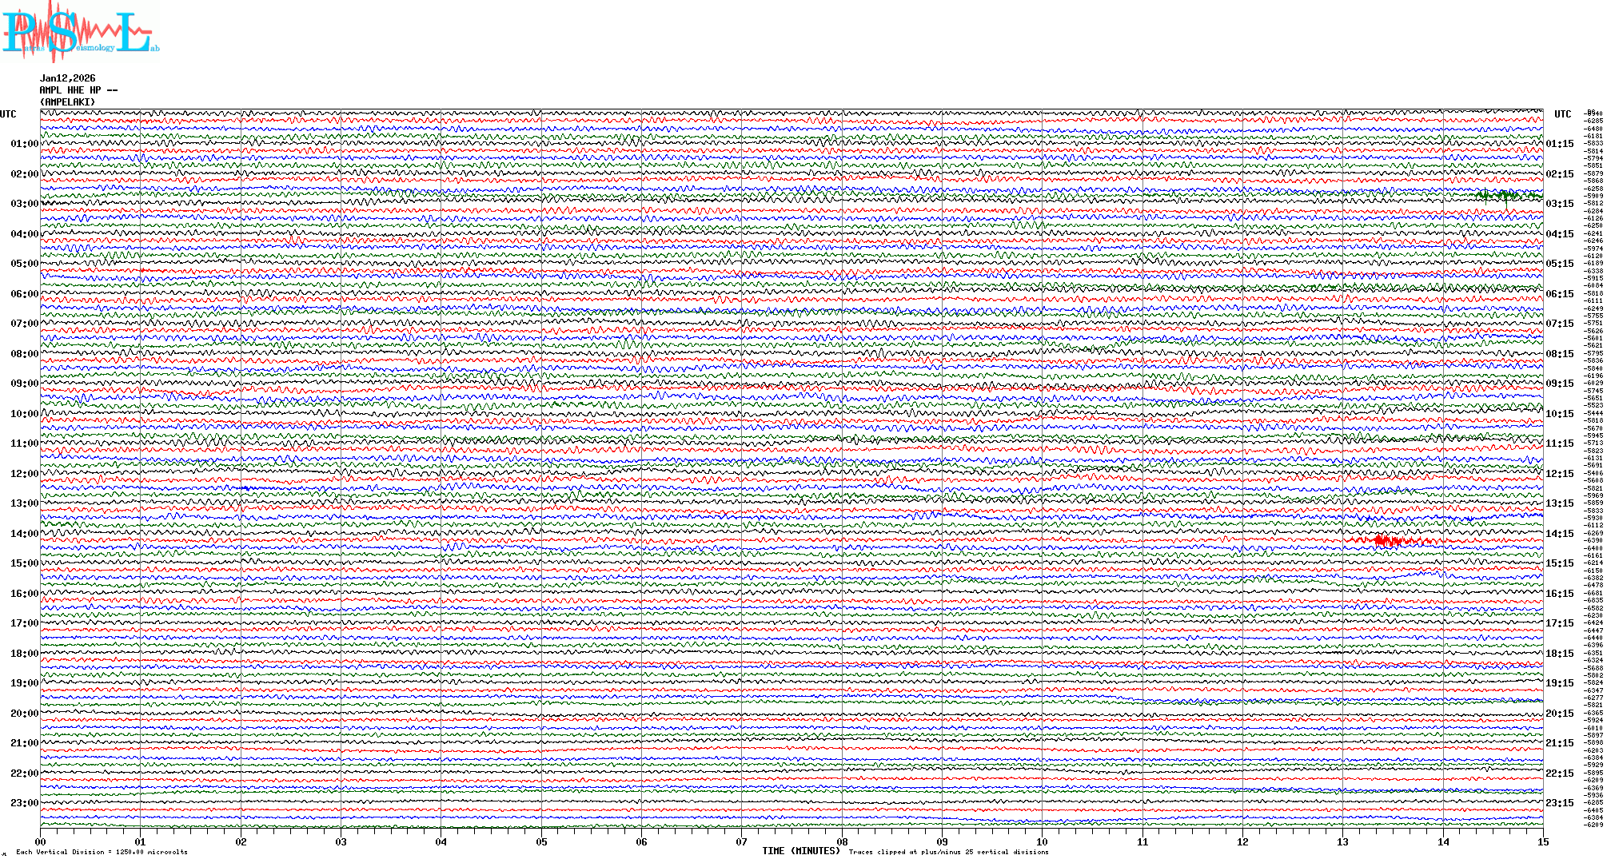This screenshot has height=863, width=1607.
Task: Click the 14:00 hour label on left
Action: click(24, 534)
